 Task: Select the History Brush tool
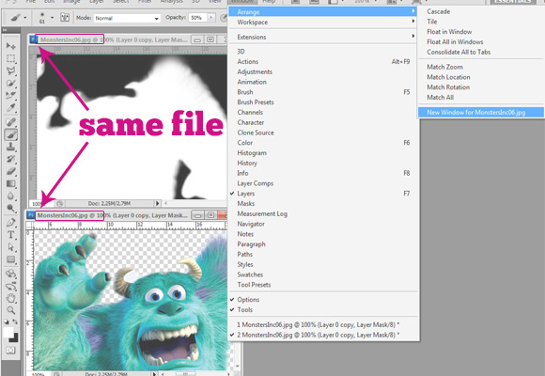tap(10, 159)
